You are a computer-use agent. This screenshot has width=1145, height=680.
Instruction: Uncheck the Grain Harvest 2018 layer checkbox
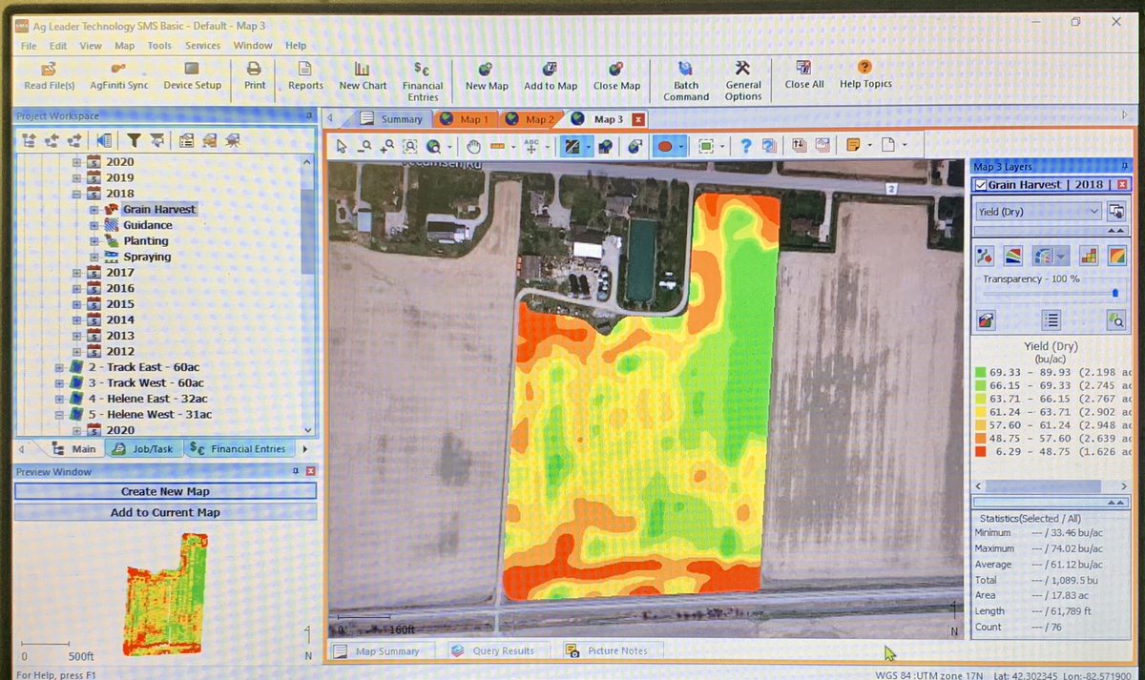[x=980, y=185]
